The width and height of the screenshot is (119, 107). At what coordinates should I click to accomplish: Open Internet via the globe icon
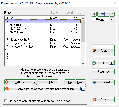94,82
